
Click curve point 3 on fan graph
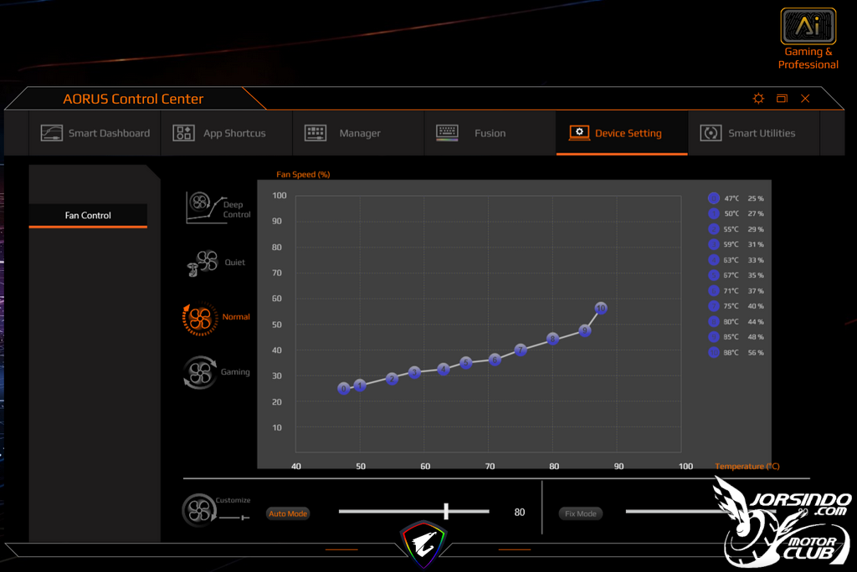tap(414, 373)
